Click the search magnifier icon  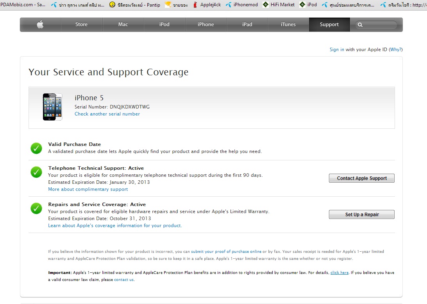pos(360,25)
